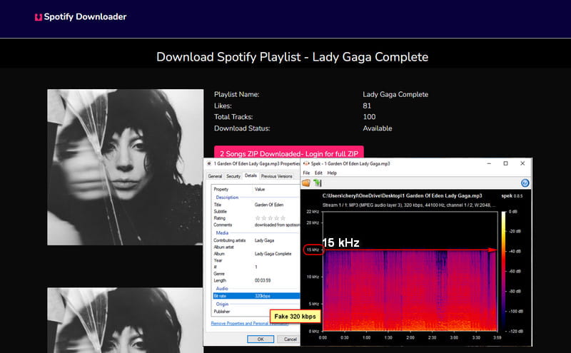Open the Help menu in Spek
The image size is (571, 353).
[332, 173]
